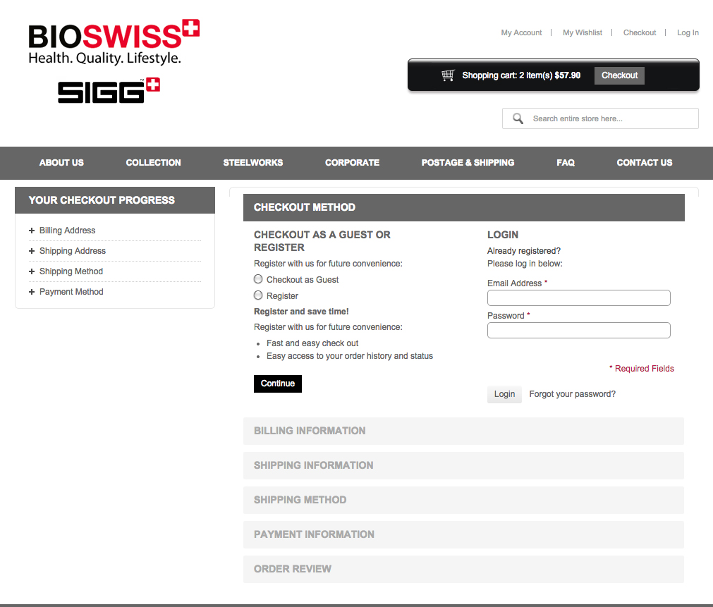The image size is (713, 607).
Task: Click the shopping cart icon
Action: (448, 75)
